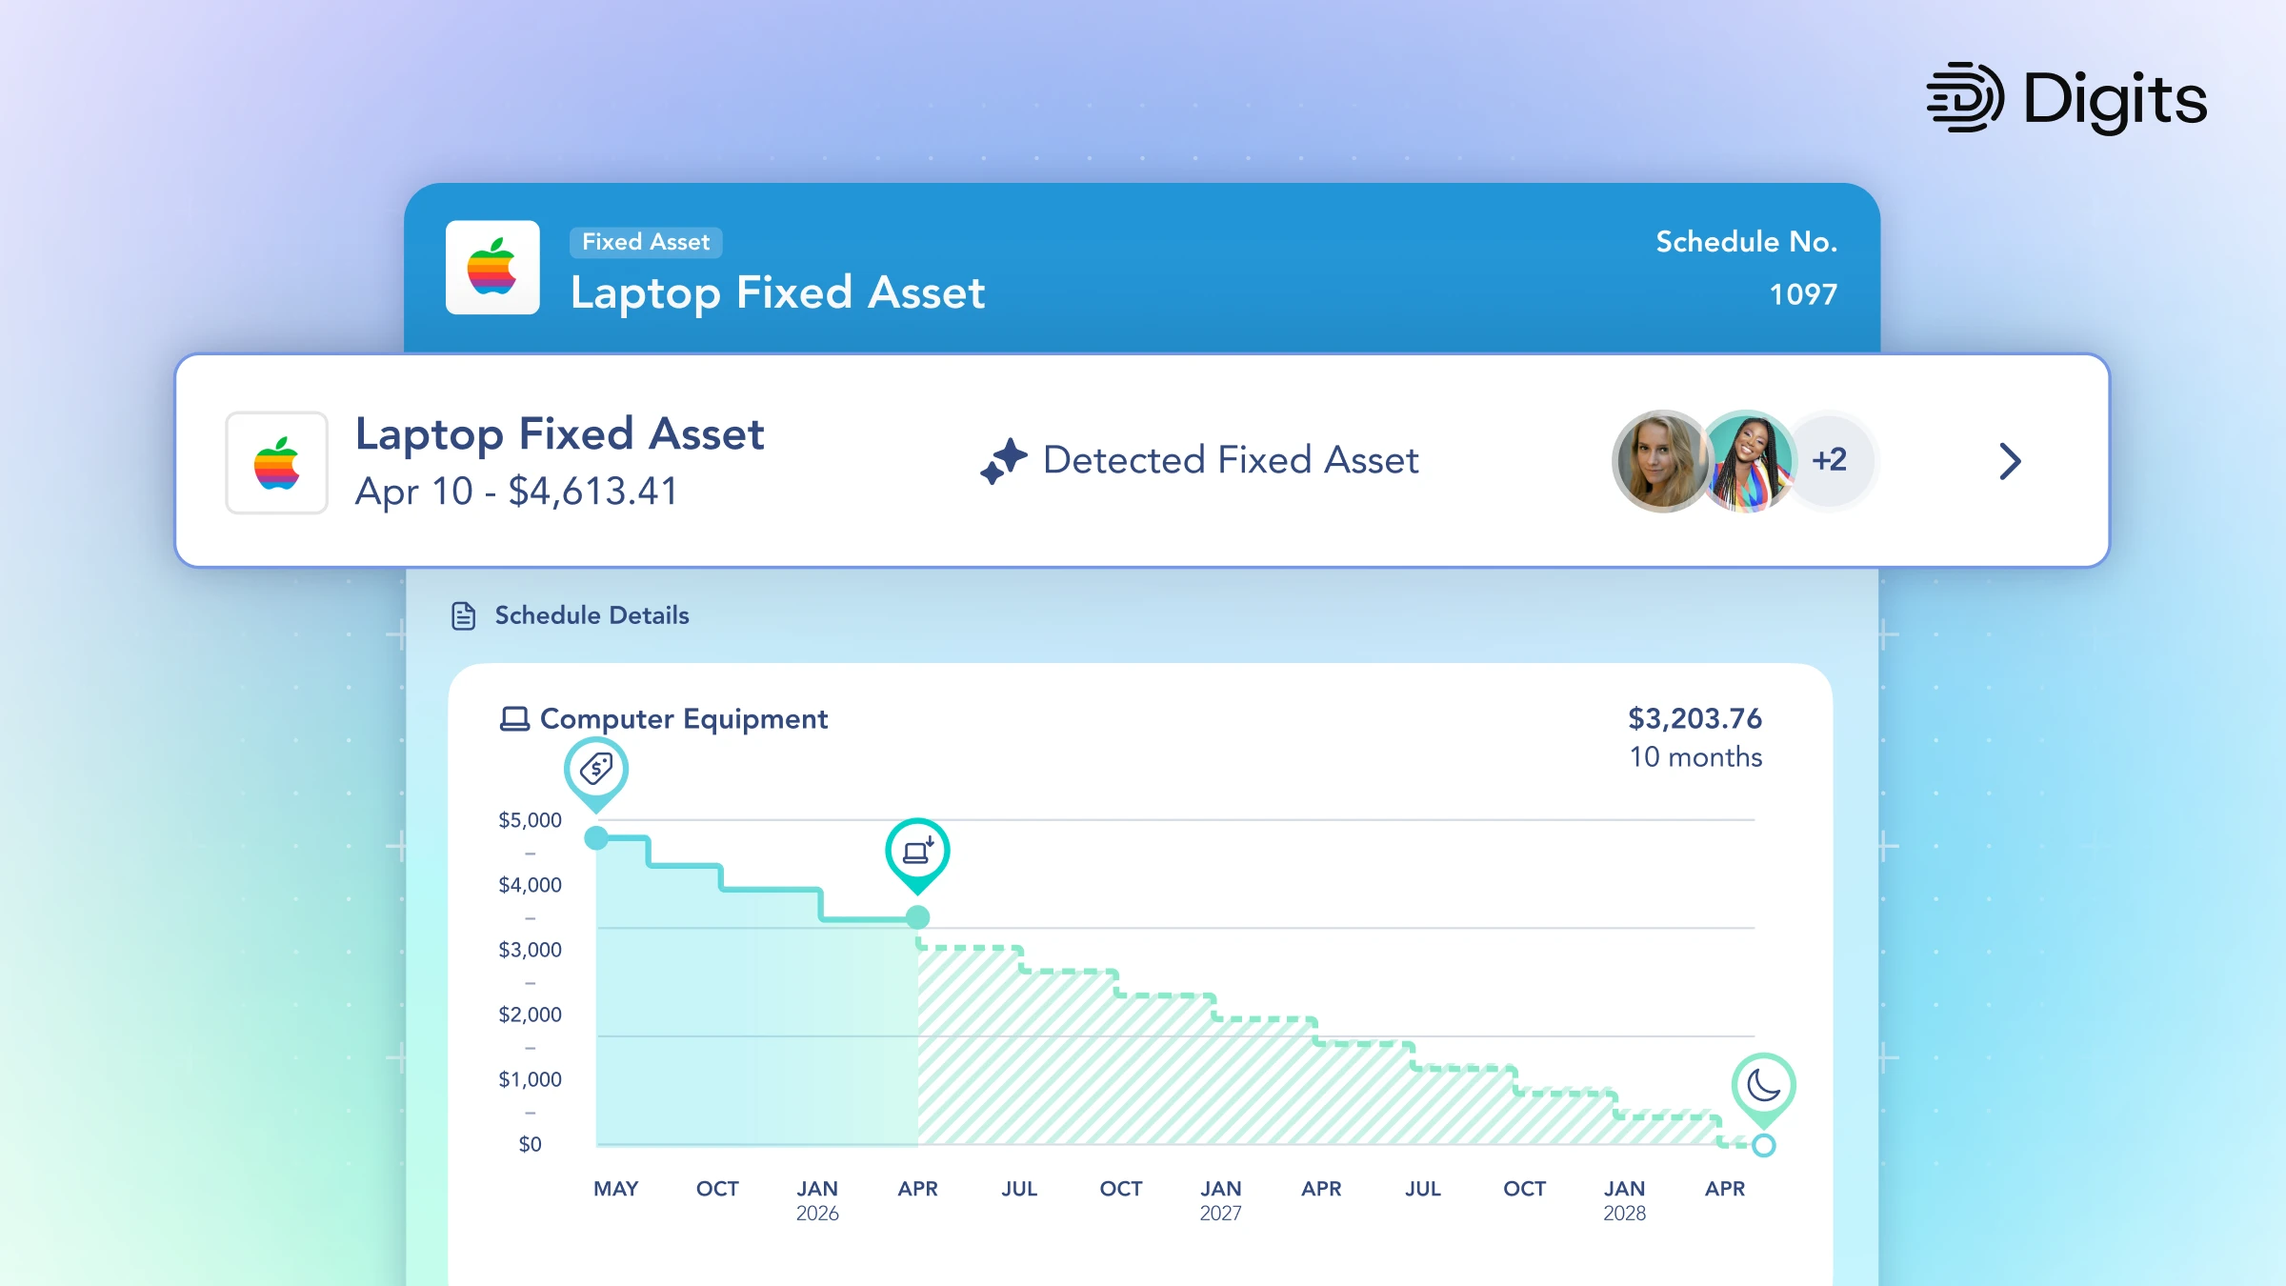Image resolution: width=2286 pixels, height=1286 pixels.
Task: Click the $2,000 axis label
Action: coord(531,1015)
